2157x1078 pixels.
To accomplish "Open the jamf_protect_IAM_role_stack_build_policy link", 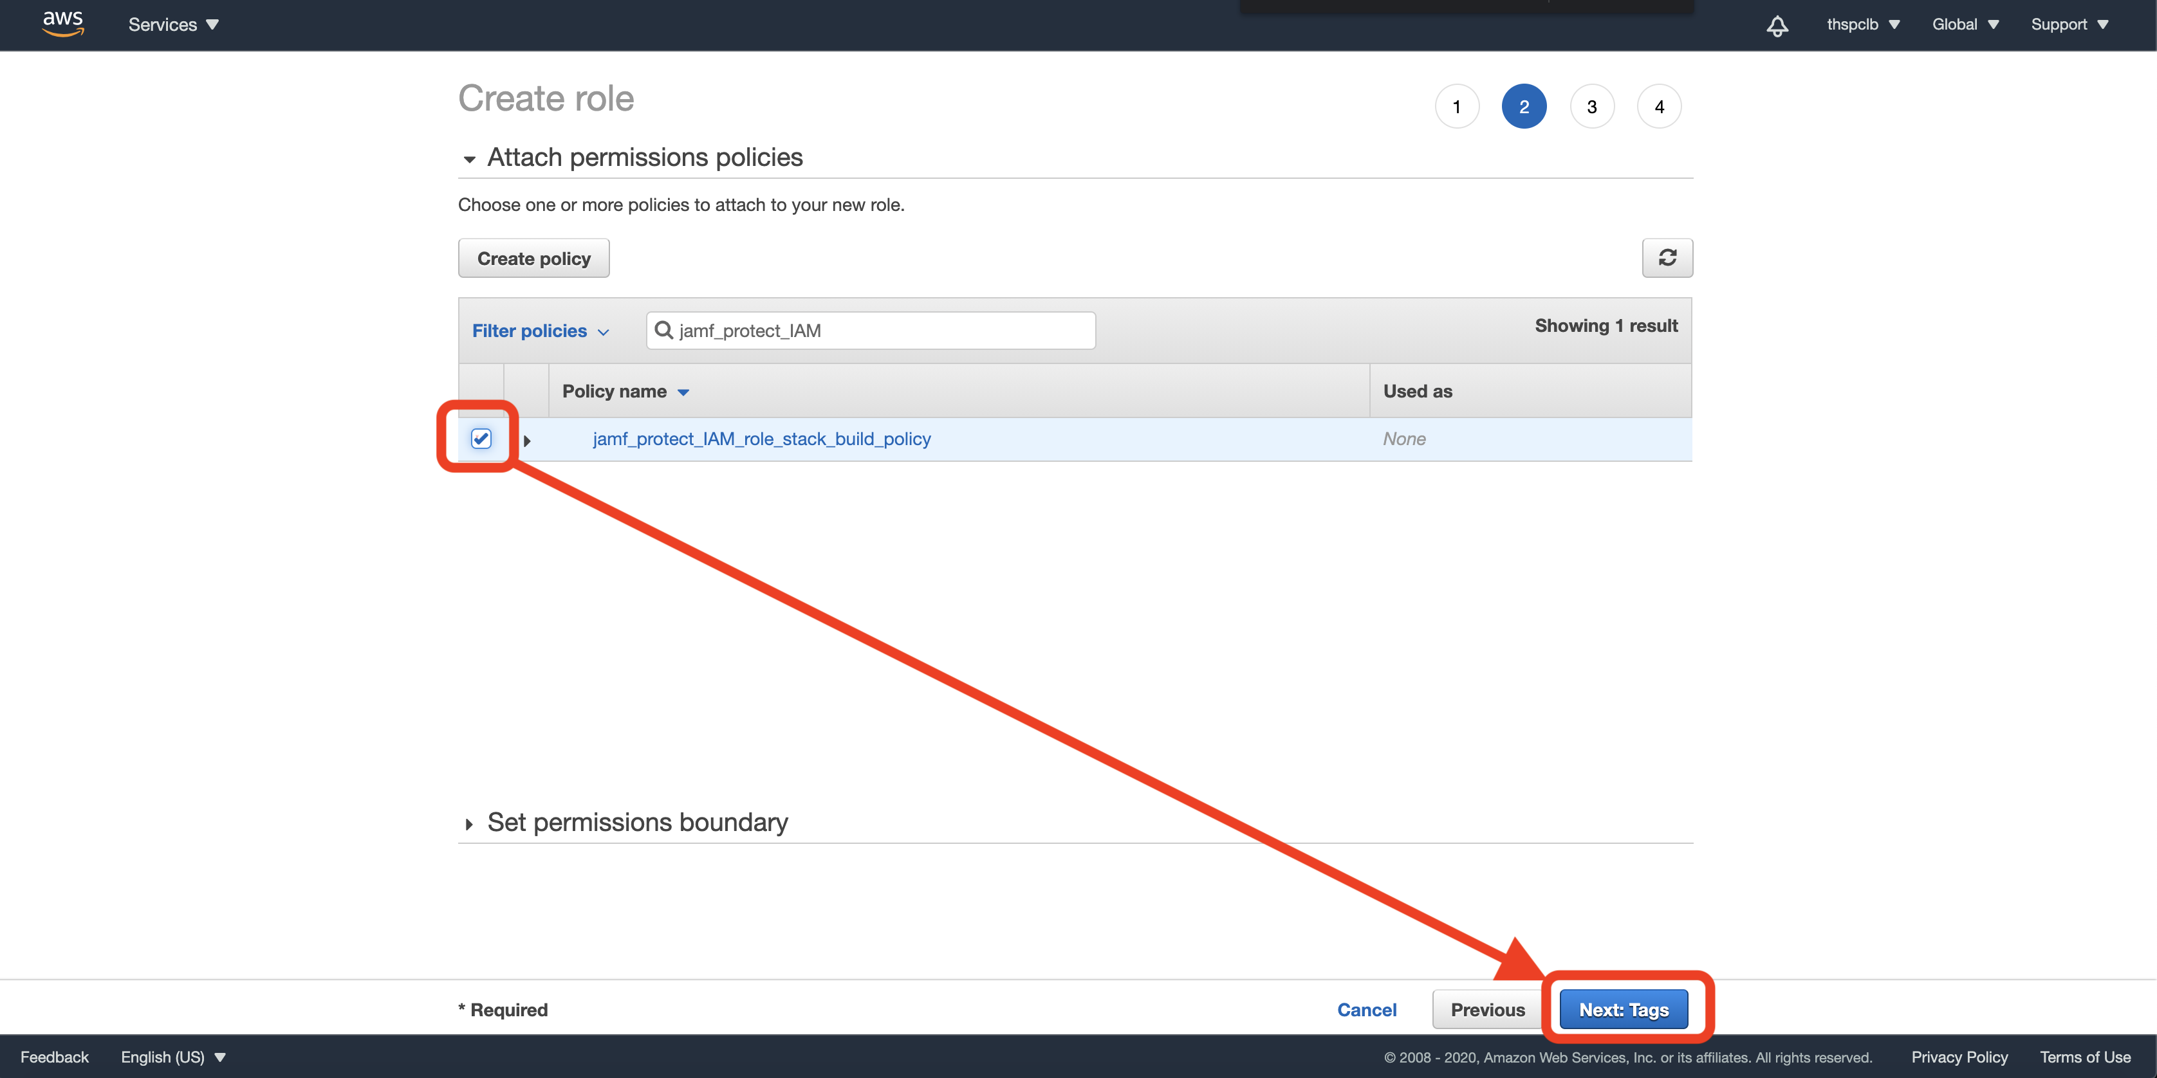I will 761,439.
